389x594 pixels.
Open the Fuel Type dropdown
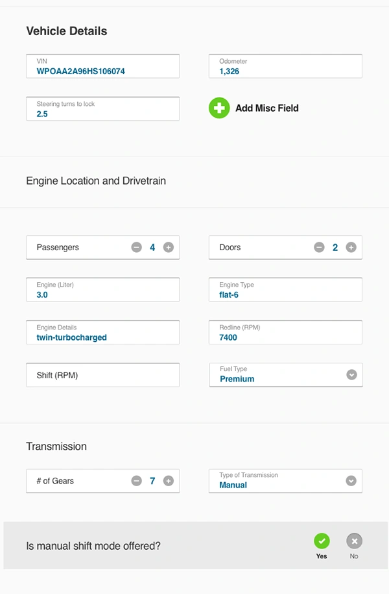[x=351, y=375]
